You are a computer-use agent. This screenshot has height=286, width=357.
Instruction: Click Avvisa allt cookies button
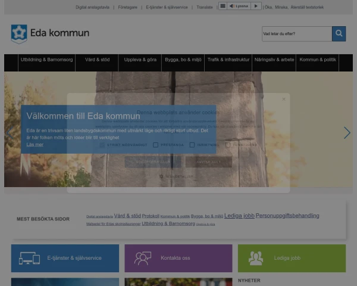point(209,161)
